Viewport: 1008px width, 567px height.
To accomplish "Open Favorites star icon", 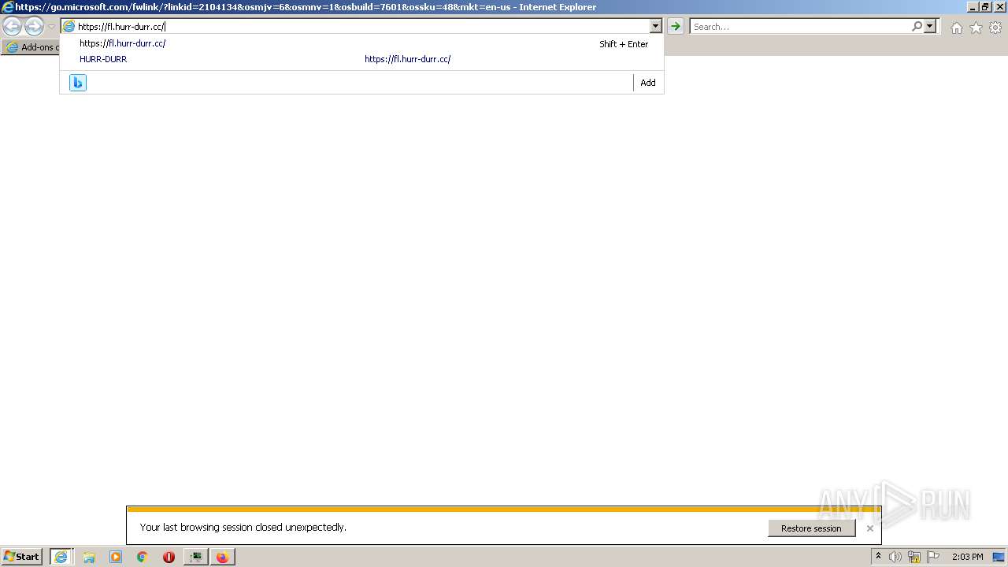I will click(x=976, y=28).
